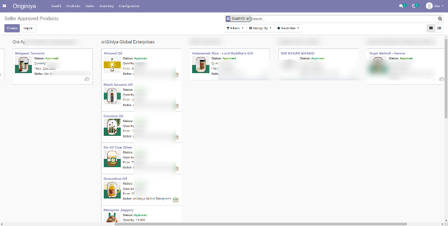Screen dimensions: 448x226
Task: Open the Configuration menu
Action: 129,6
